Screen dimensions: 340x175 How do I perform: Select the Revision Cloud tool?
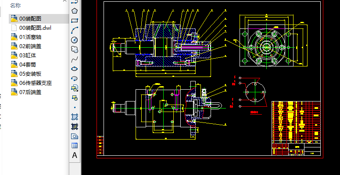tap(75, 49)
